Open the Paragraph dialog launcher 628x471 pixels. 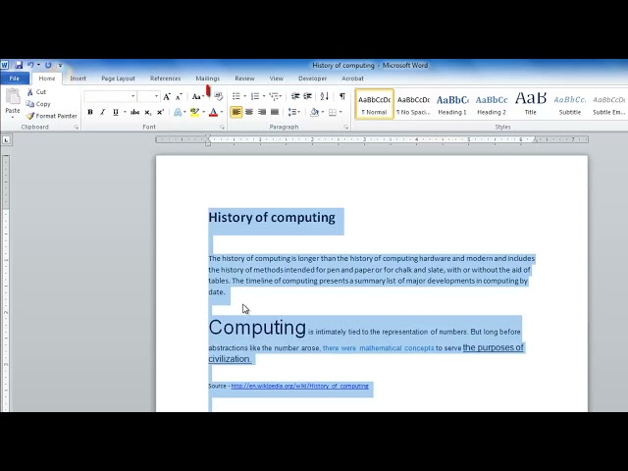(346, 127)
